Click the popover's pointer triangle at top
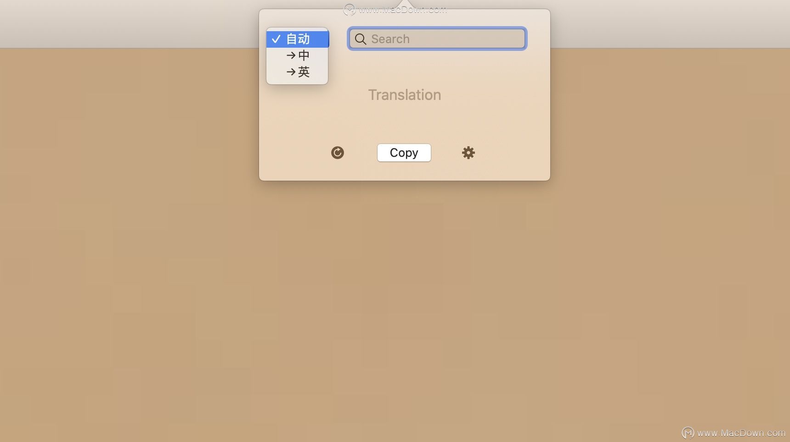This screenshot has height=442, width=790. pyautogui.click(x=405, y=5)
